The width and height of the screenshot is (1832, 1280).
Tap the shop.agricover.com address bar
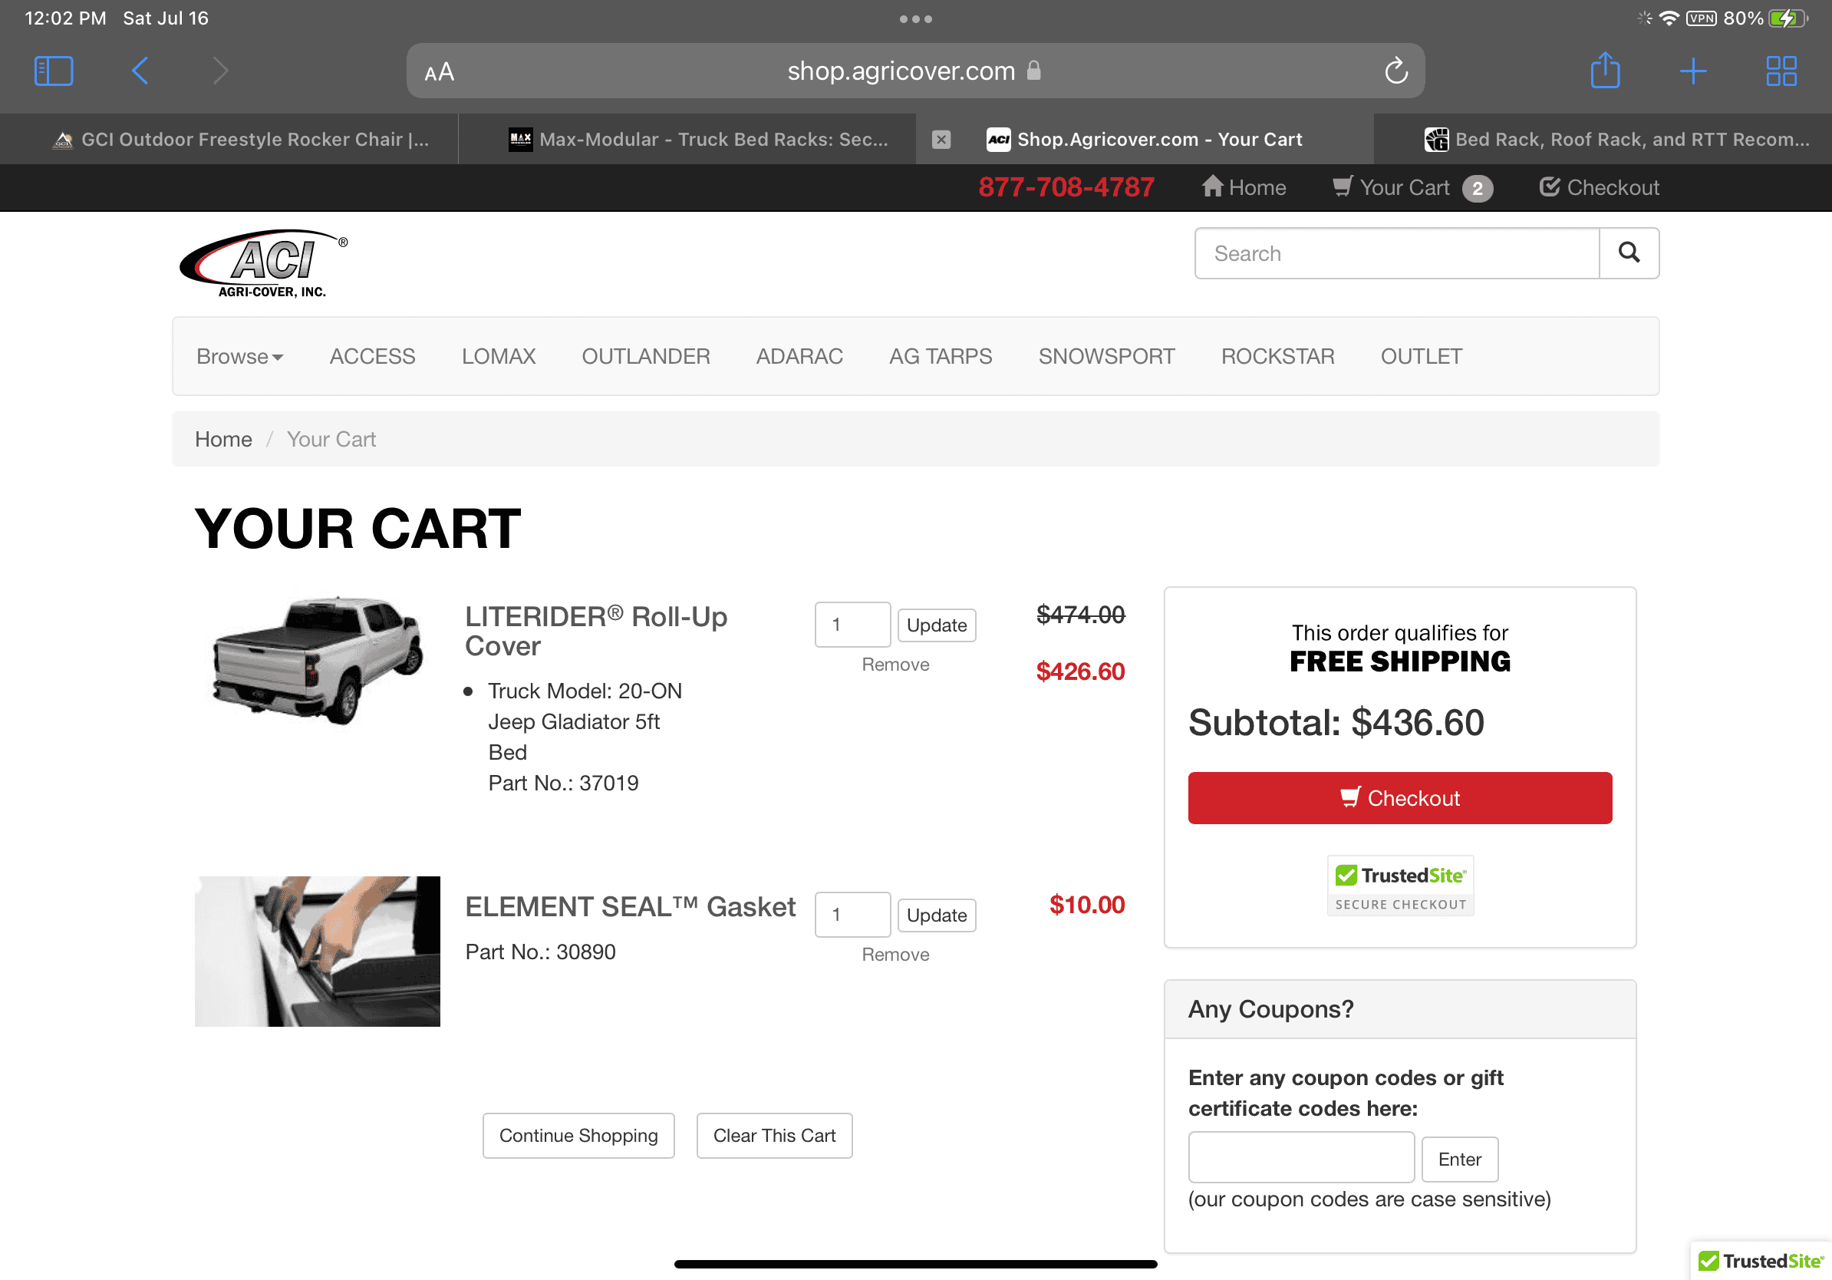click(915, 71)
